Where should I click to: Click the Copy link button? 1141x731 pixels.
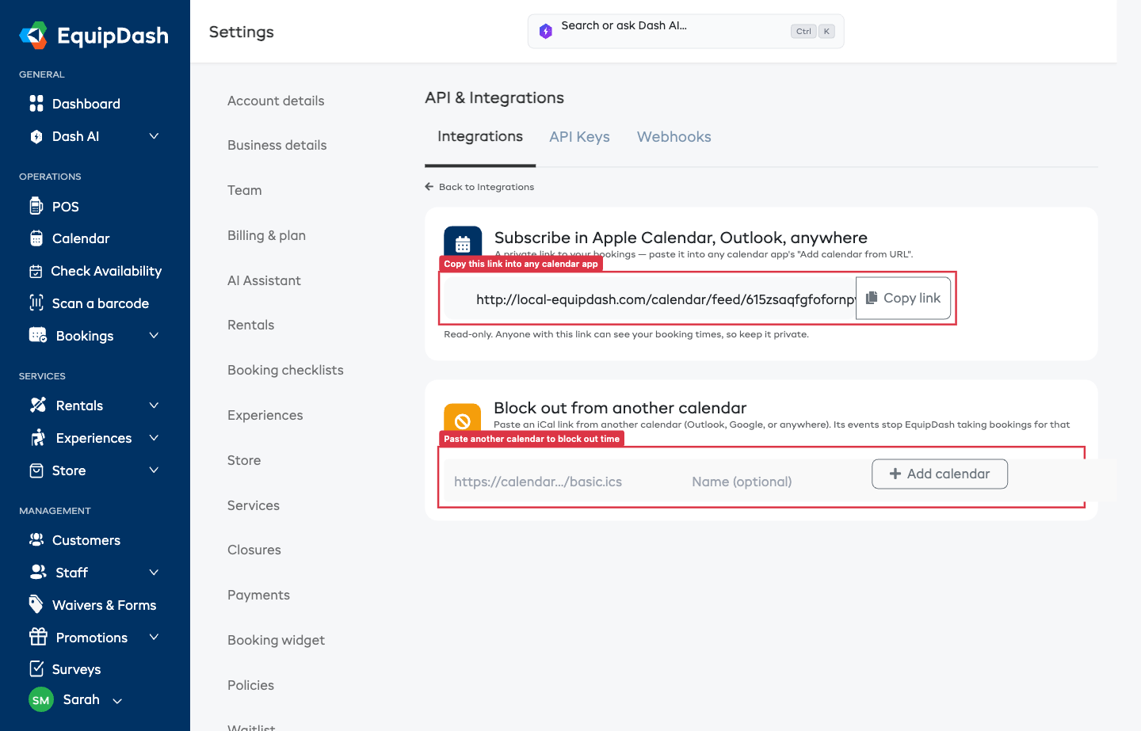(903, 298)
